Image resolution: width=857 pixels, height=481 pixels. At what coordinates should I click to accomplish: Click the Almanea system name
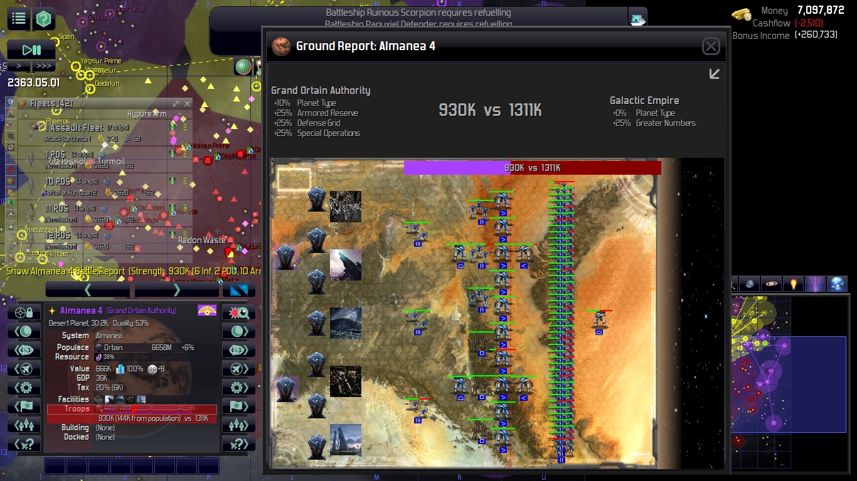109,336
